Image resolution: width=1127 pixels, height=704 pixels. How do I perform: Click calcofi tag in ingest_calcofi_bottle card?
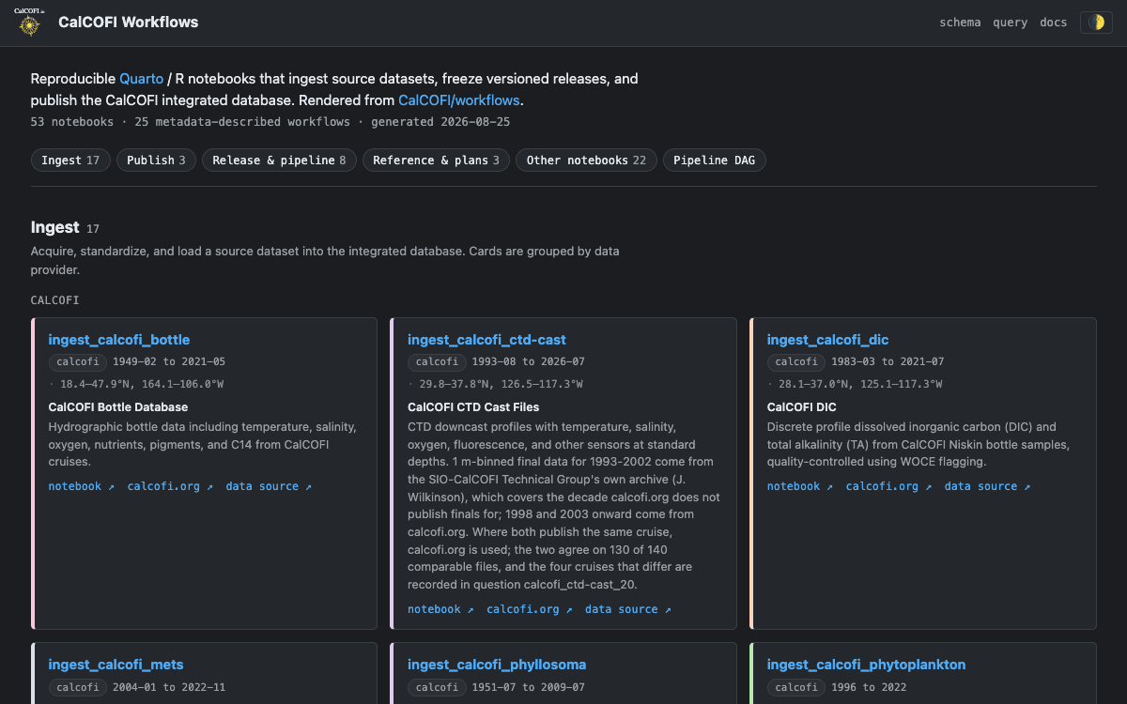(78, 362)
